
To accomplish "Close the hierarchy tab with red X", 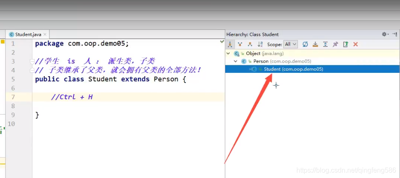I will [355, 44].
